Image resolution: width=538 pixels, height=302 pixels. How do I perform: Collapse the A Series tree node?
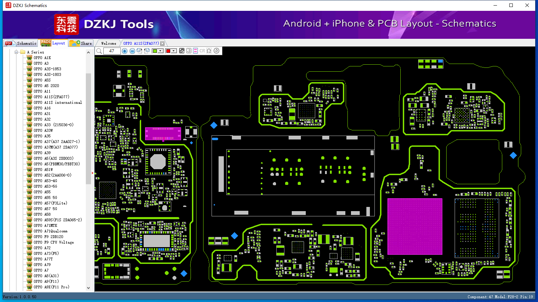pos(16,52)
